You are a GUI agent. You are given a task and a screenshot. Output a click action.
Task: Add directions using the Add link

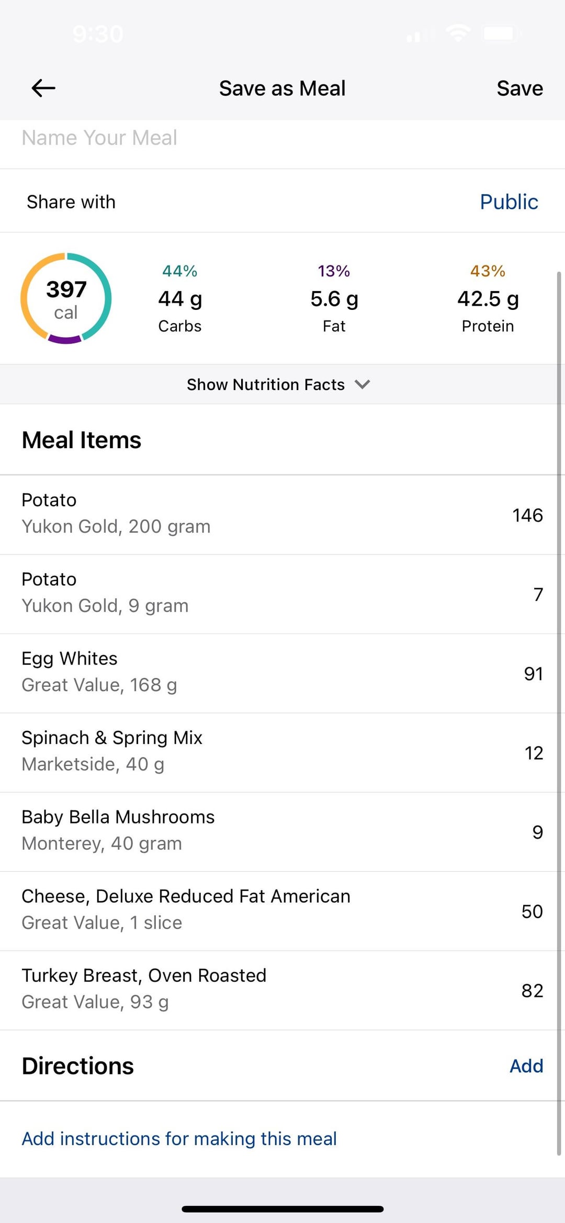[x=526, y=1065]
